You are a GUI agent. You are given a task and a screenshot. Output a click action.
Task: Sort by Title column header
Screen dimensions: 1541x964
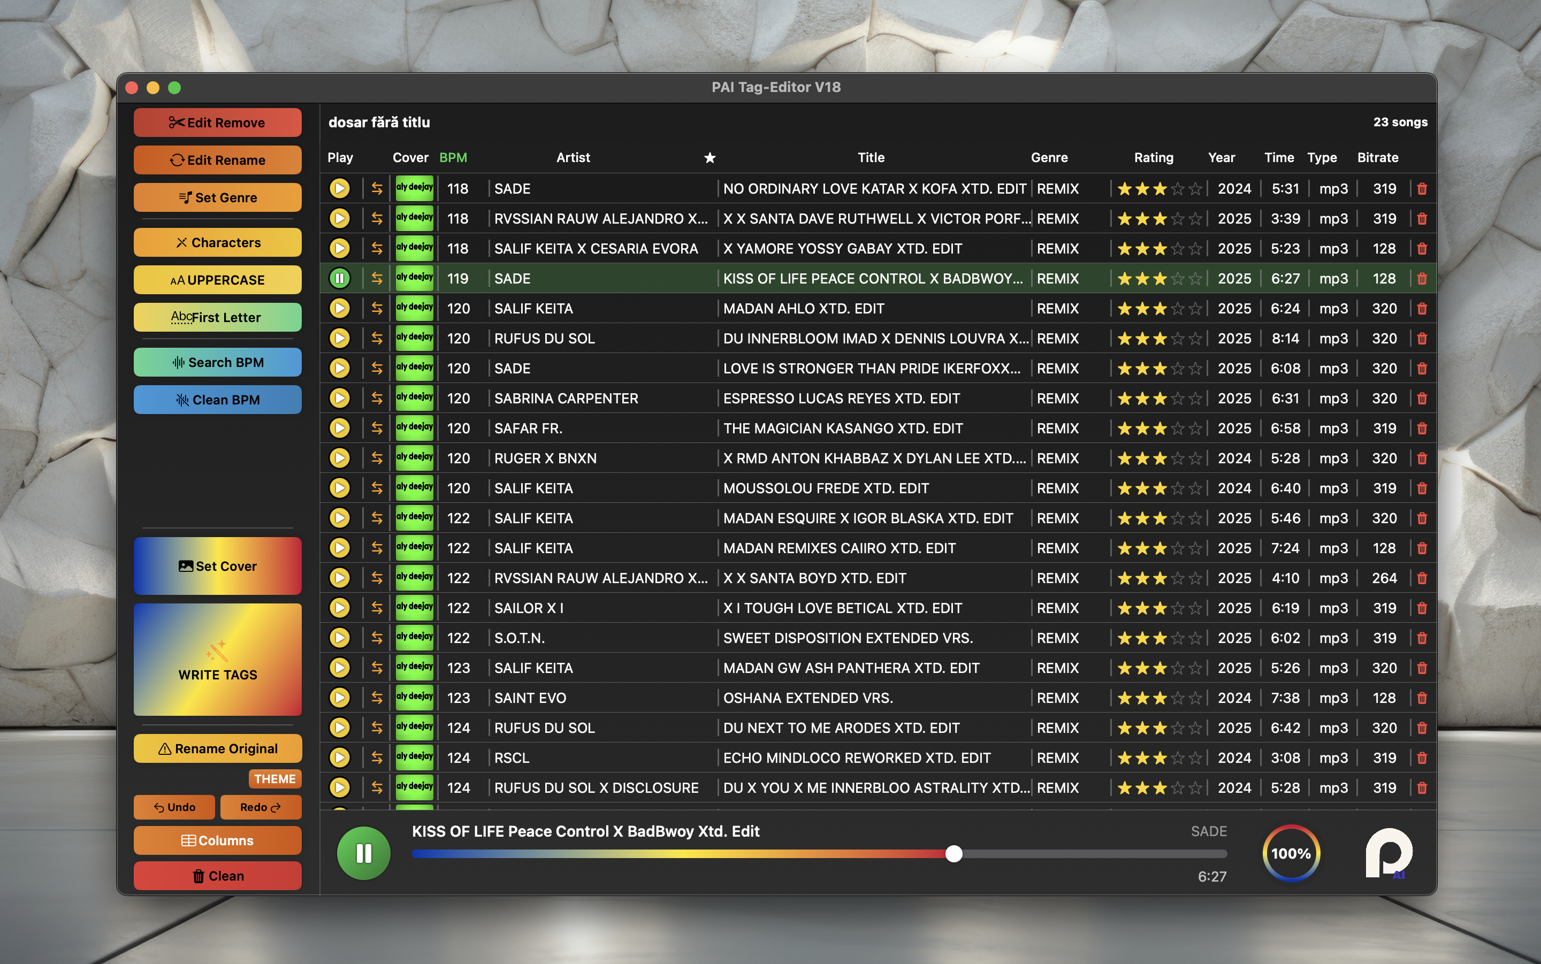[x=871, y=157]
